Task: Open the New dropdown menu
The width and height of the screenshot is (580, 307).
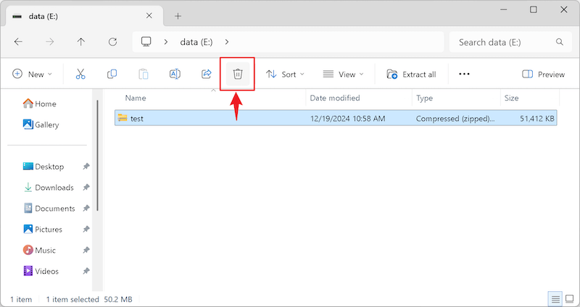Action: pyautogui.click(x=32, y=75)
